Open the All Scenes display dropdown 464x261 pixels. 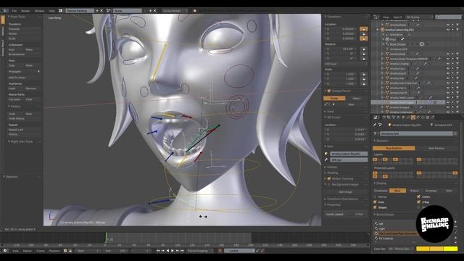419,17
